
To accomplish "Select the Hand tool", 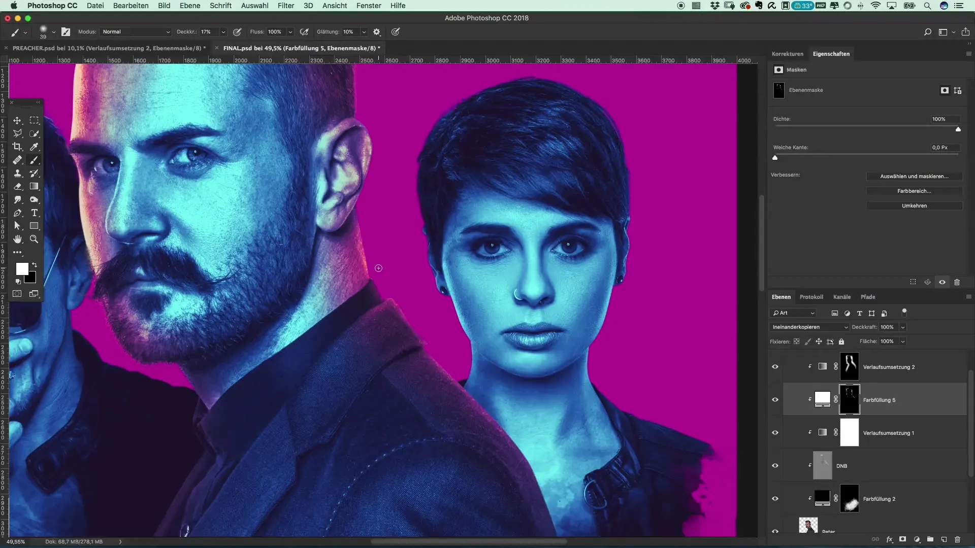I will click(x=17, y=239).
